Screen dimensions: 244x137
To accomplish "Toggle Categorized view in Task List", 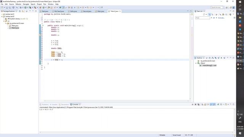I will 210,14.
